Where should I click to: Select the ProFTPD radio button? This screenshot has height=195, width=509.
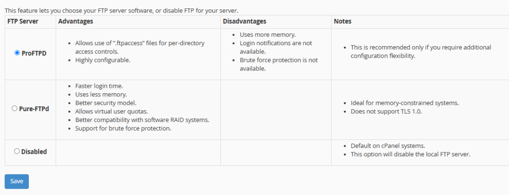click(17, 53)
